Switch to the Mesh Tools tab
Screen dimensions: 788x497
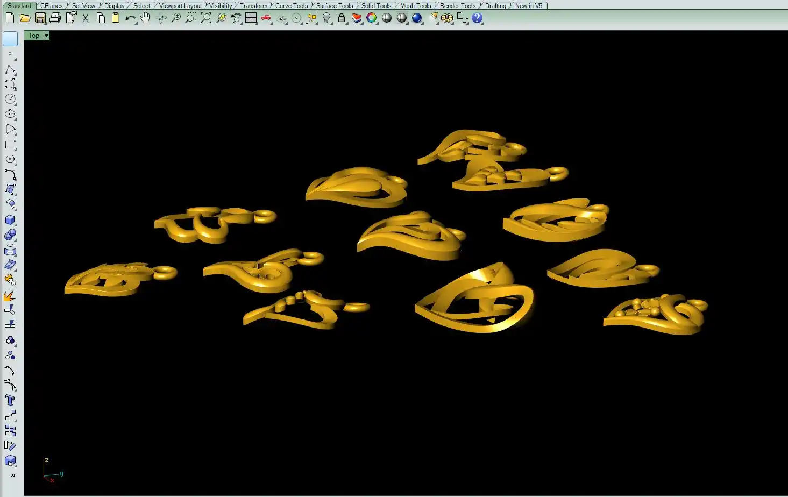pyautogui.click(x=415, y=6)
